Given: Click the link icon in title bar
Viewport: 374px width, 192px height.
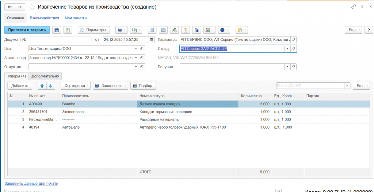Looking at the screenshot, I should 353,7.
